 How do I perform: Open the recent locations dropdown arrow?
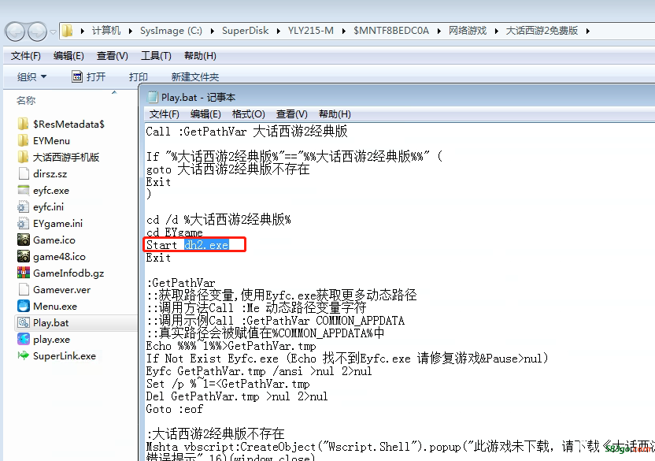(x=53, y=32)
